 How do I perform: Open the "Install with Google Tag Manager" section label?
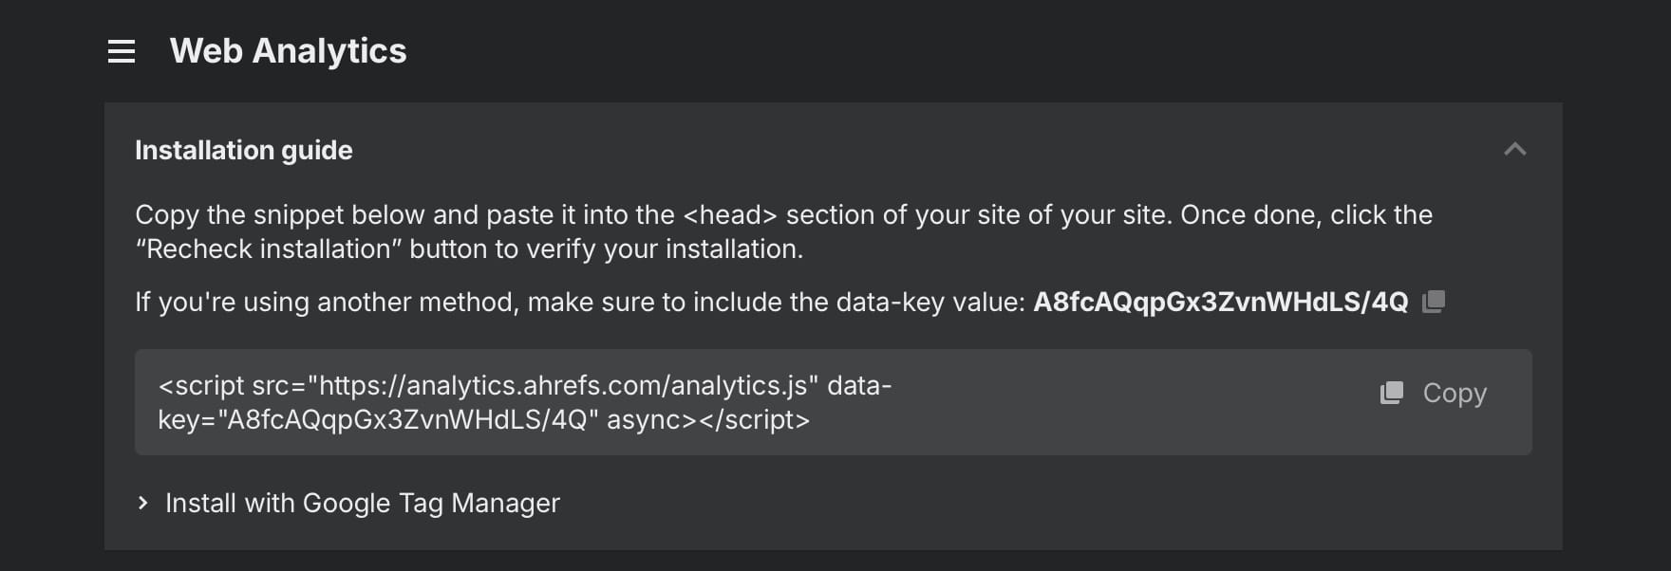tap(363, 503)
